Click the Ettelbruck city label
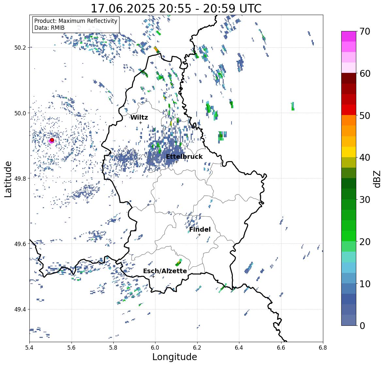 coord(184,157)
